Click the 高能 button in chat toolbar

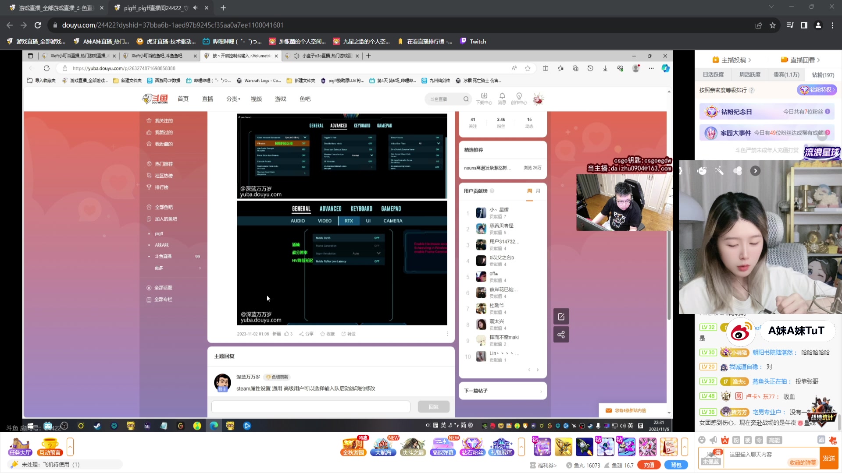tap(774, 440)
